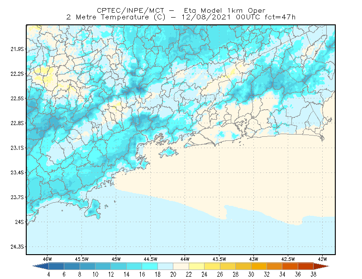
Task: Click the 21.9S latitude axis label
Action: 17,49
